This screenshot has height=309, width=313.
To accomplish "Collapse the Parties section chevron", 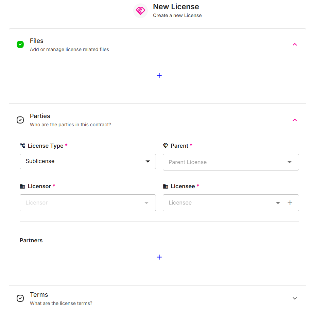I will (x=295, y=120).
